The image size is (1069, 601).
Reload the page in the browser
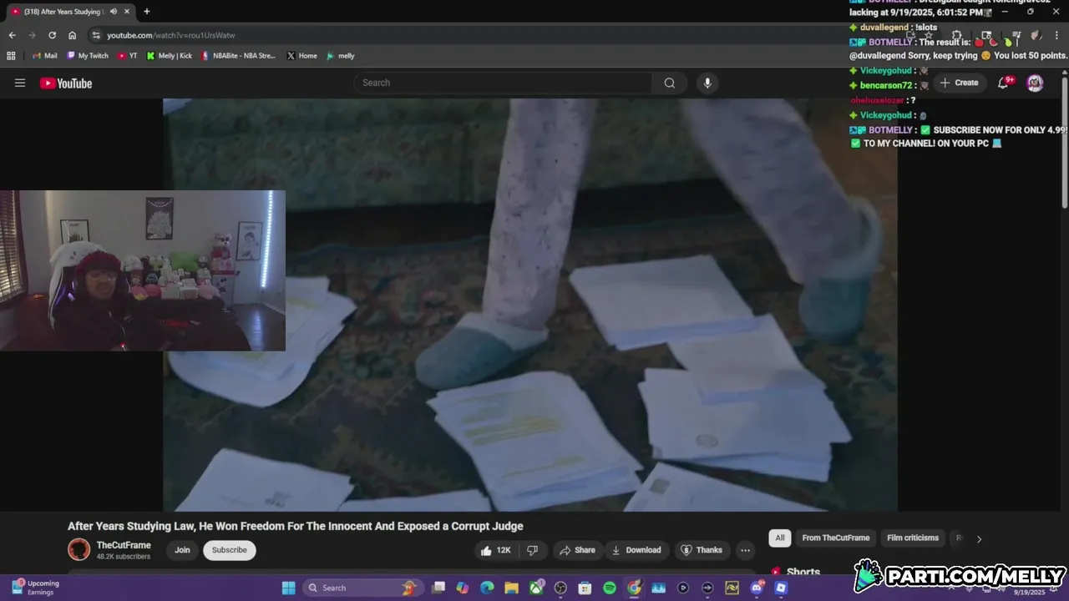tap(52, 35)
